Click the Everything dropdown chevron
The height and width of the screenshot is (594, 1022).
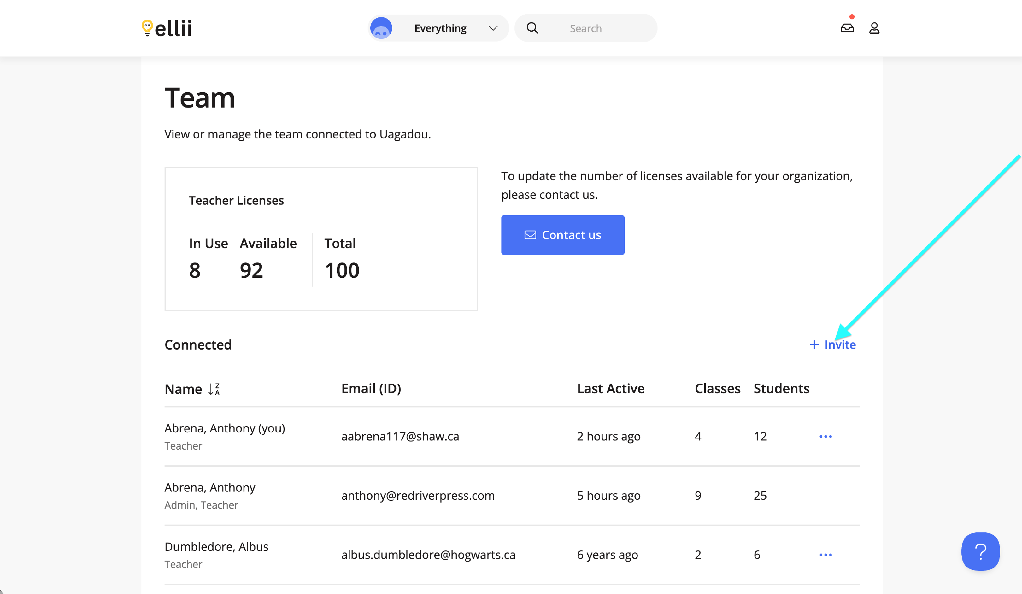493,28
